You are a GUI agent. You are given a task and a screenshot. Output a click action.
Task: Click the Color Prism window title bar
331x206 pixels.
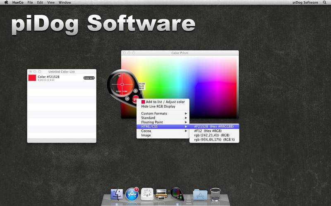coord(180,53)
